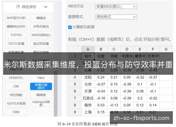
Task: Select column F header
Action: click(153, 49)
